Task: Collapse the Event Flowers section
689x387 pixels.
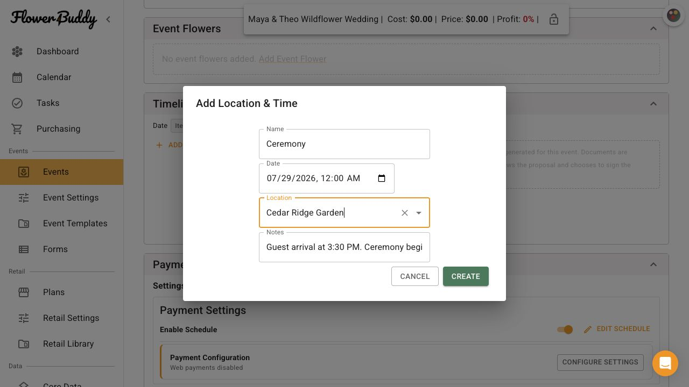Action: [653, 28]
